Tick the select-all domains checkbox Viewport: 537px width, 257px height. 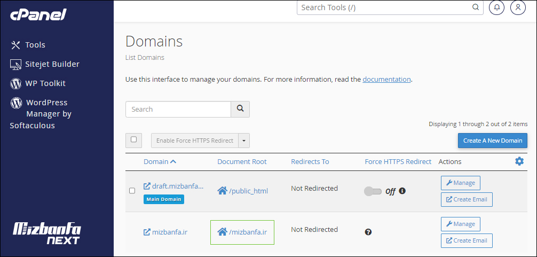[x=134, y=139]
